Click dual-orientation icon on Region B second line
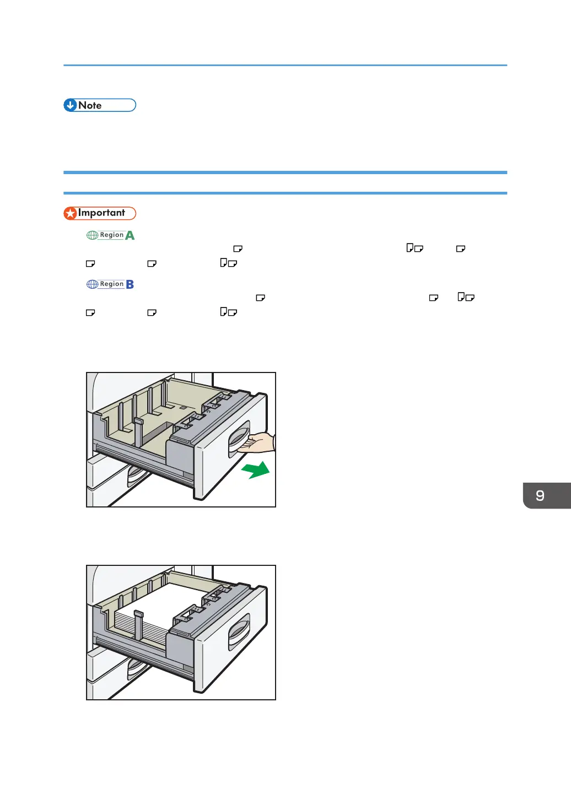 tap(229, 312)
